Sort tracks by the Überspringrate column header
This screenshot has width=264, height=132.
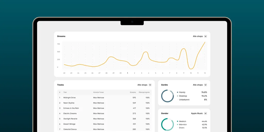click(144, 92)
